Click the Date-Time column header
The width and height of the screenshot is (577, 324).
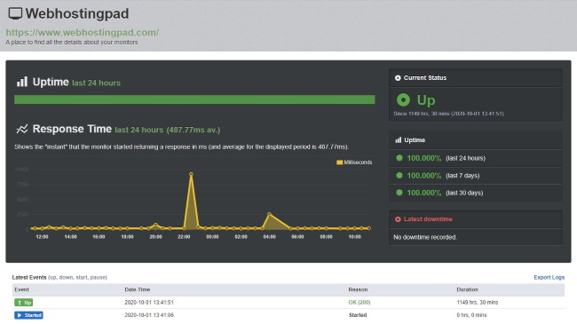pyautogui.click(x=137, y=289)
